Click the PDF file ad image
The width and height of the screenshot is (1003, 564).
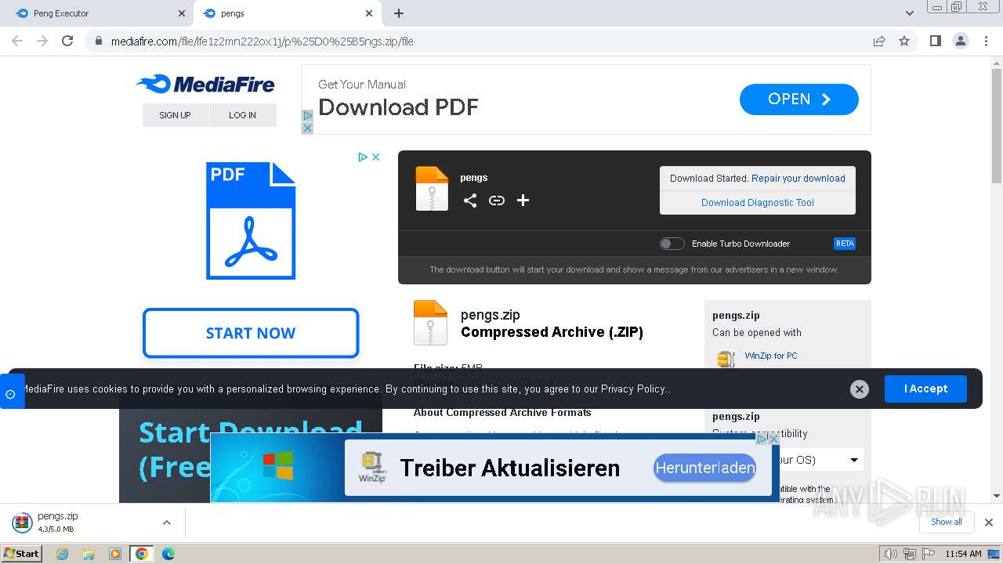pyautogui.click(x=251, y=220)
